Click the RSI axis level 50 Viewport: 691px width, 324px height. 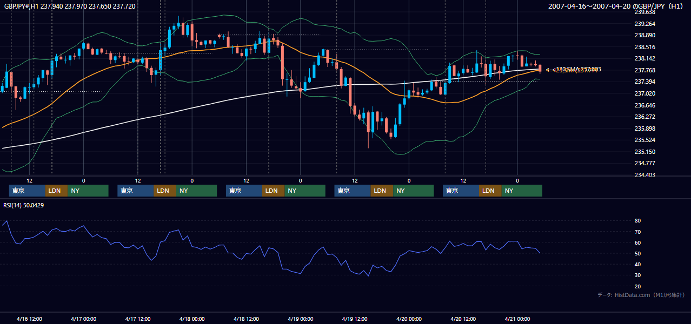tap(638, 253)
